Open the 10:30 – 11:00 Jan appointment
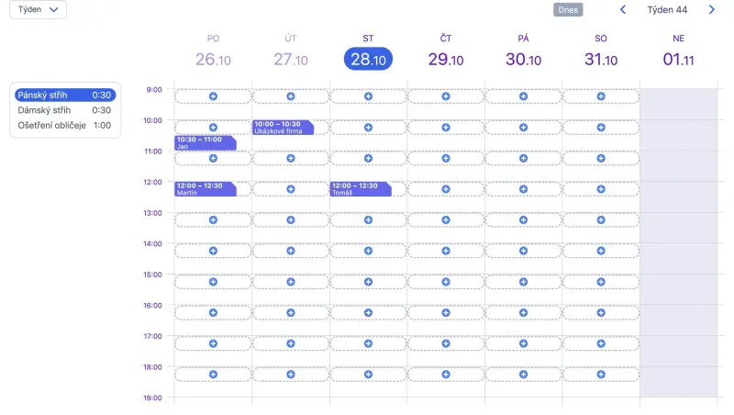Image resolution: width=734 pixels, height=415 pixels. tap(206, 143)
